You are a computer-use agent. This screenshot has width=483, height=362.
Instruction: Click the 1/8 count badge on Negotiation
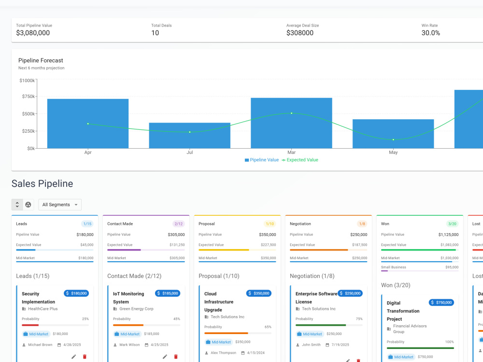(362, 224)
